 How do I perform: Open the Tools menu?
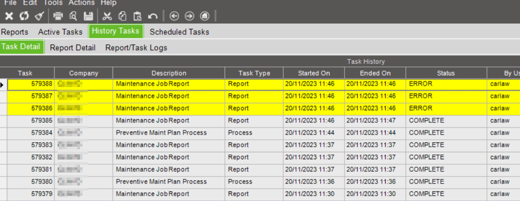pyautogui.click(x=53, y=3)
